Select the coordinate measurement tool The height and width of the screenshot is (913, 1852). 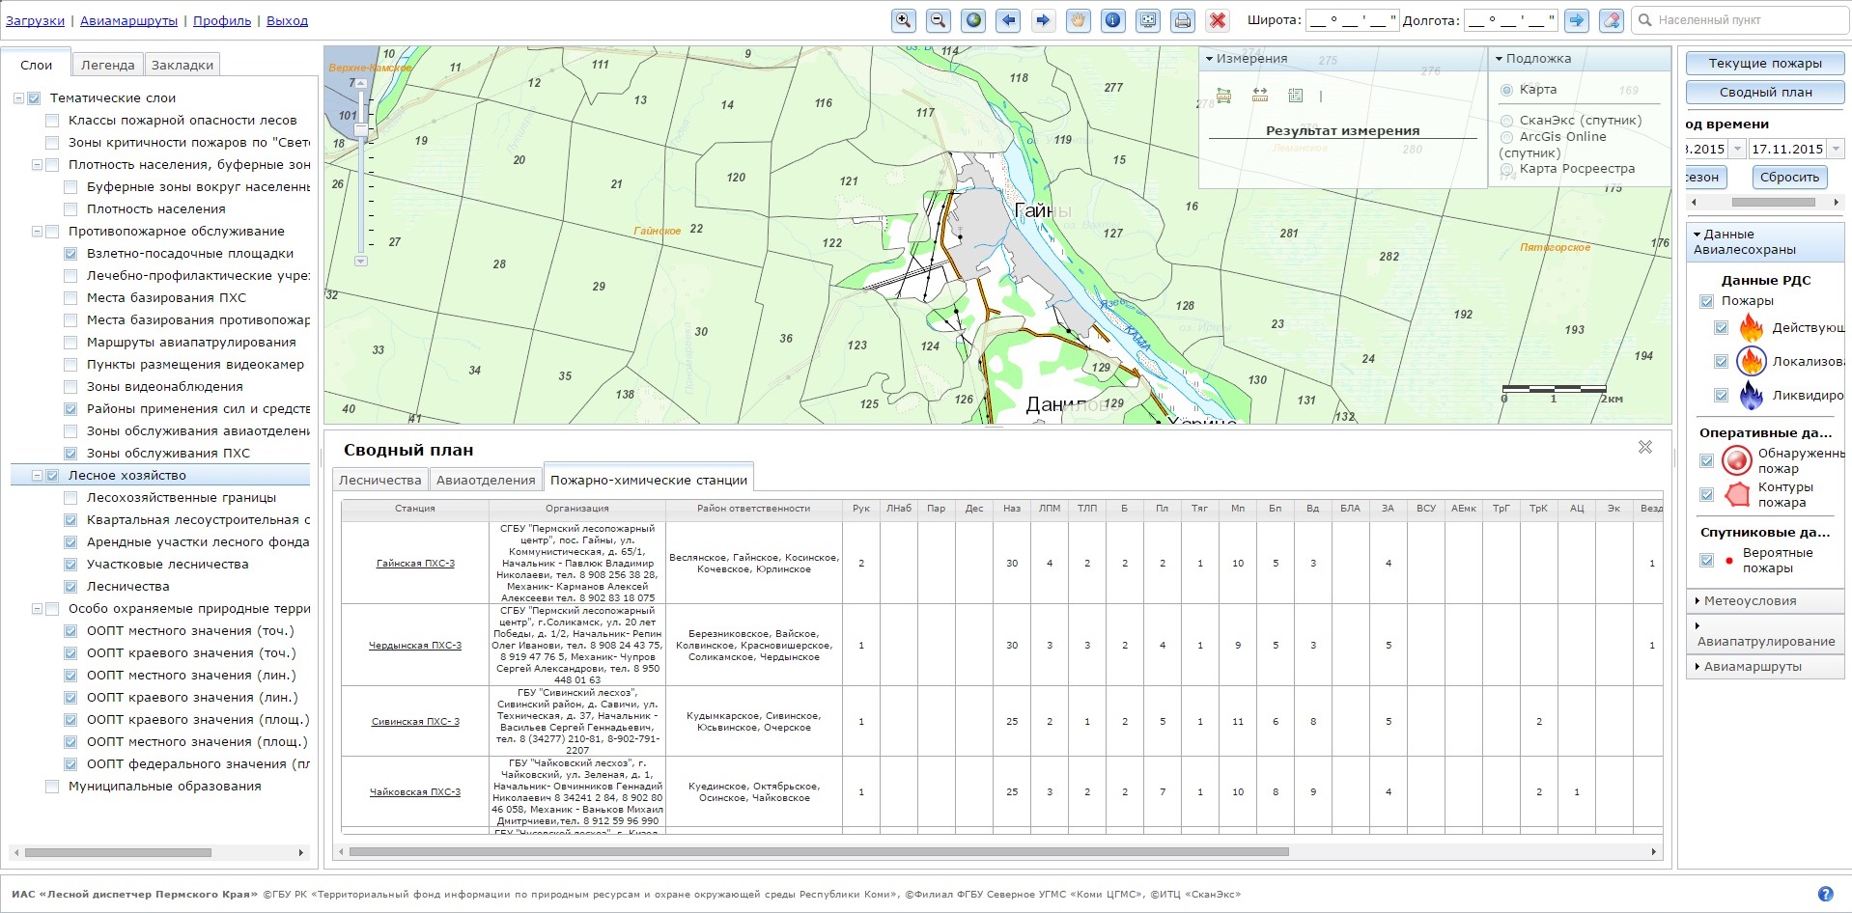(x=1296, y=95)
